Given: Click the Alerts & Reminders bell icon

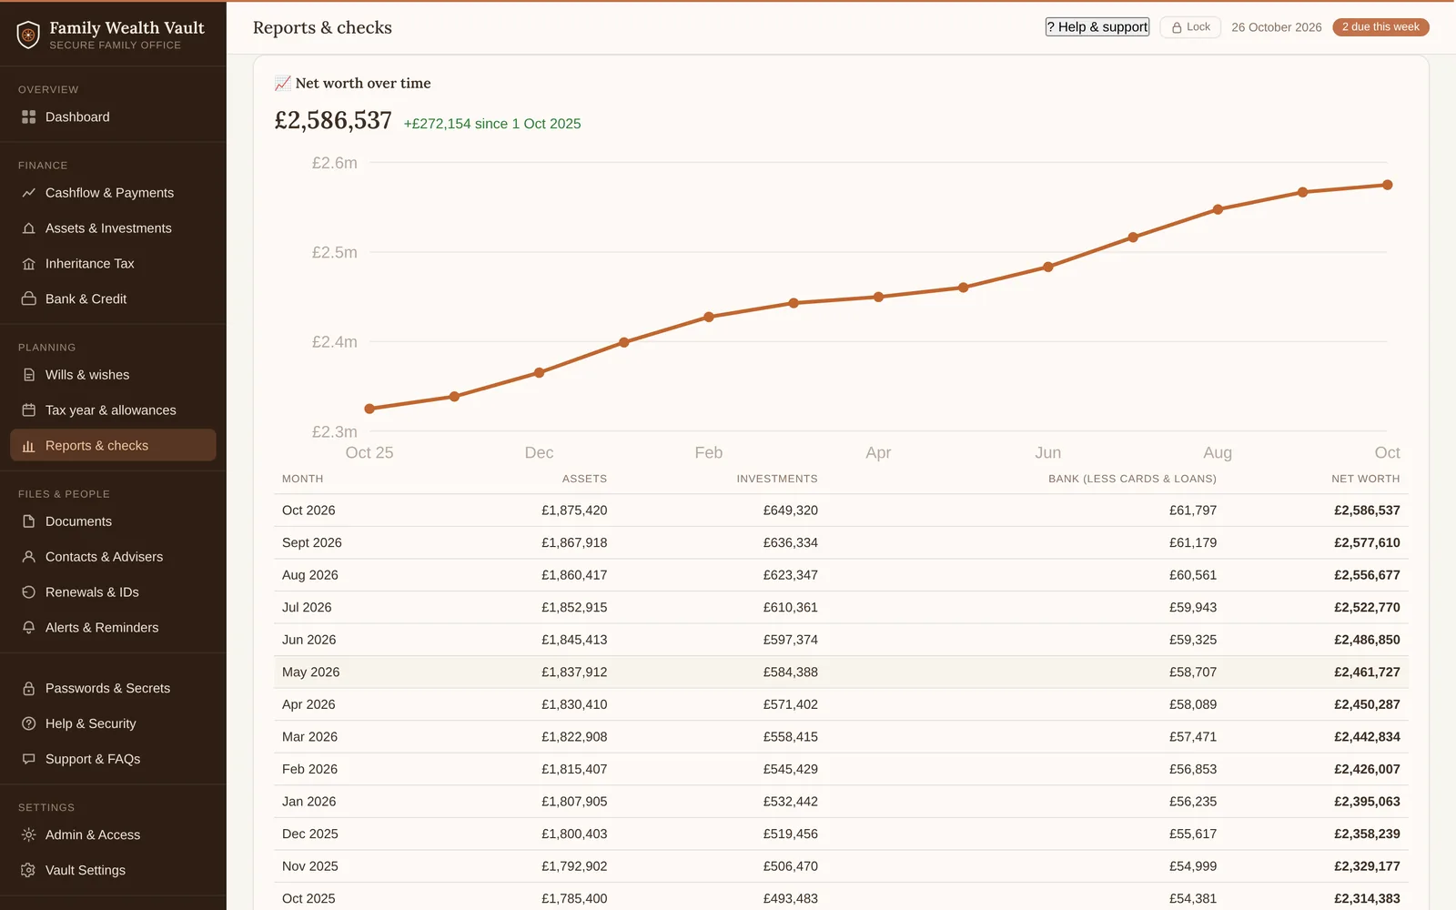Looking at the screenshot, I should tap(28, 628).
